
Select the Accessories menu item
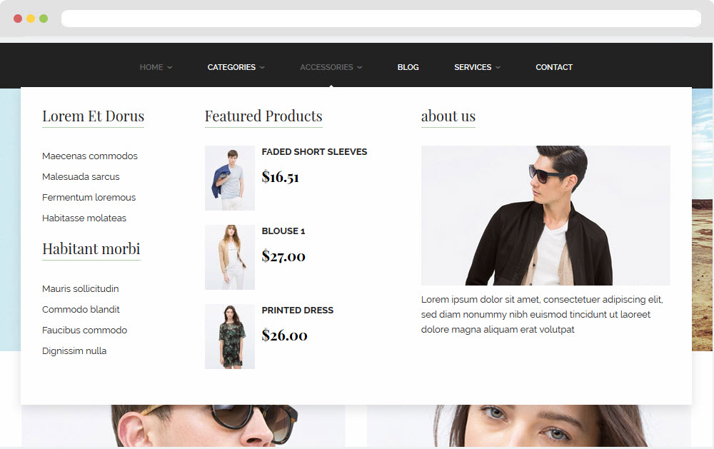click(x=326, y=67)
